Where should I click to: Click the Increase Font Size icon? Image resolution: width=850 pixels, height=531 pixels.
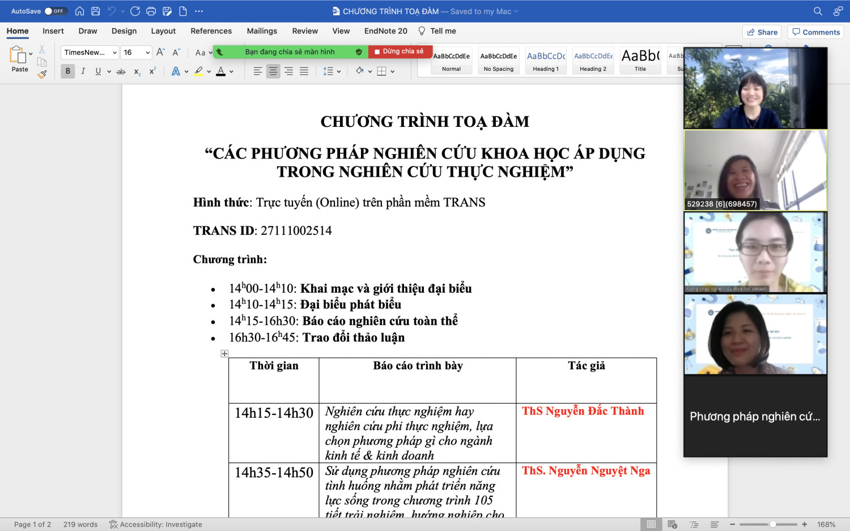coord(161,52)
